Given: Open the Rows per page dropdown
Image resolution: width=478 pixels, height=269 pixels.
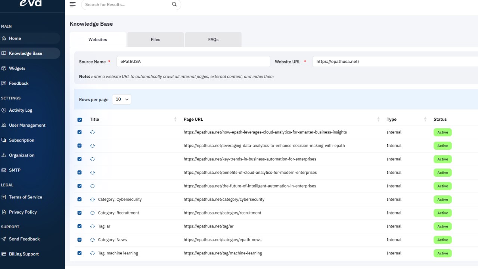Looking at the screenshot, I should tap(122, 99).
